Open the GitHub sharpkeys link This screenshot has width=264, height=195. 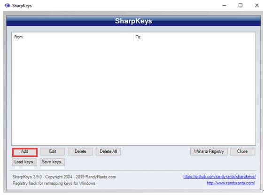click(219, 177)
